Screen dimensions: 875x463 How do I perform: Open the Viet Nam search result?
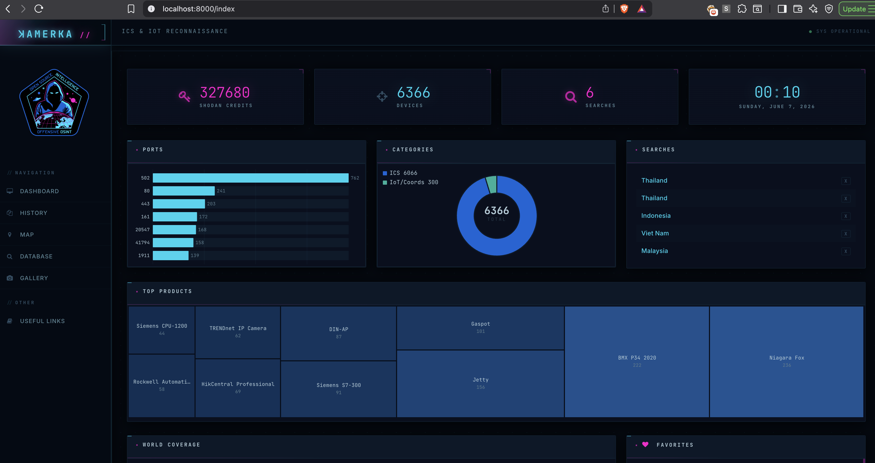coord(655,233)
